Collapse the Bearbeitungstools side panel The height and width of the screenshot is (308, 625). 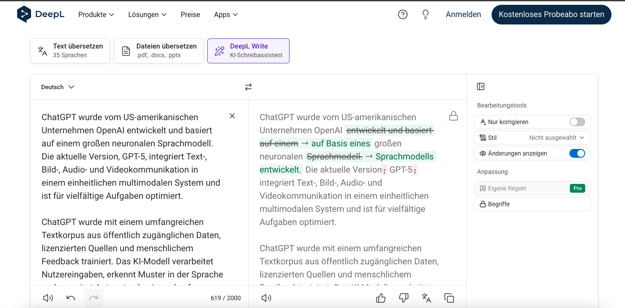tap(480, 87)
